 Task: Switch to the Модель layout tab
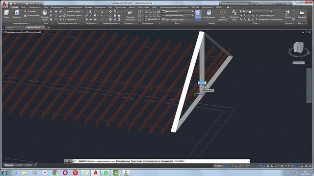pos(9,165)
